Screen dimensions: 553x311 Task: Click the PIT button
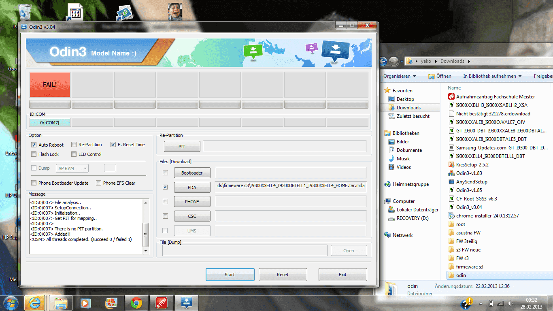[182, 146]
